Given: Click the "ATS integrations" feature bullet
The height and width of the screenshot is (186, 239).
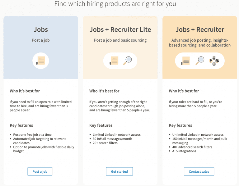Looking at the screenshot, I should click(184, 151).
